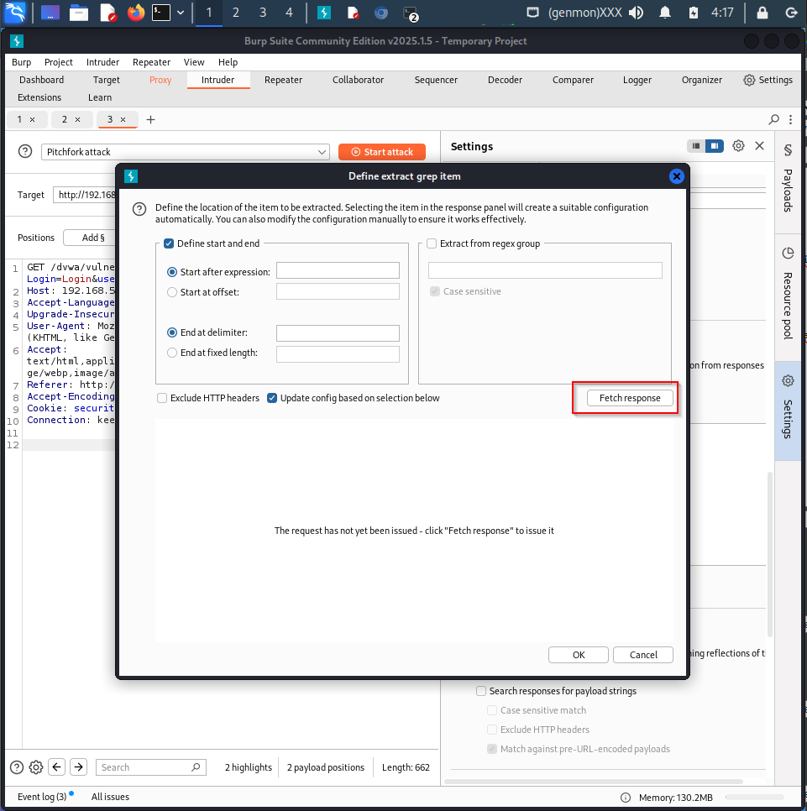Open the Kali Linux applications menu
This screenshot has width=807, height=811.
tap(14, 13)
